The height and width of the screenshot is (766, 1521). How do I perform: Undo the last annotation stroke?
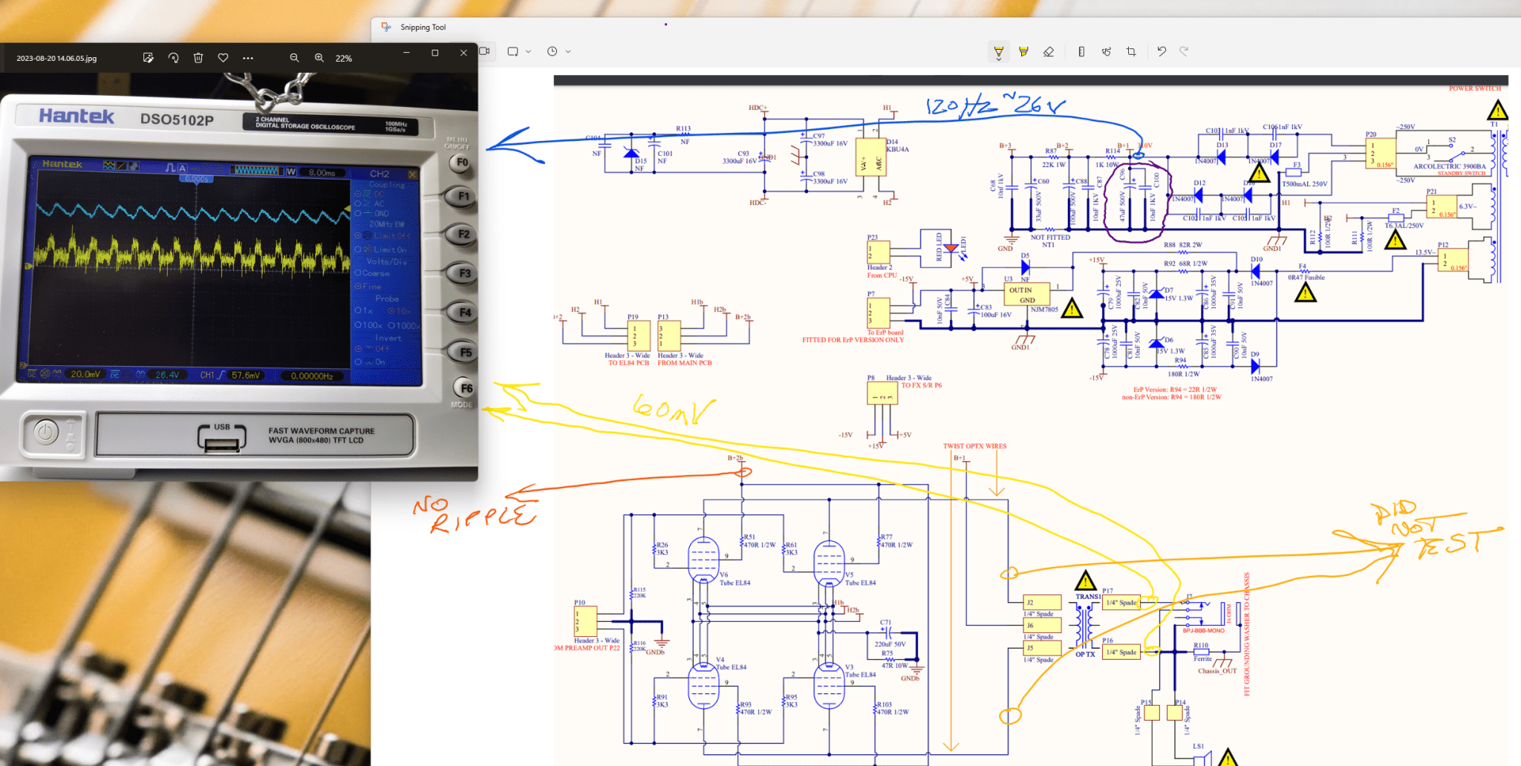click(1162, 51)
